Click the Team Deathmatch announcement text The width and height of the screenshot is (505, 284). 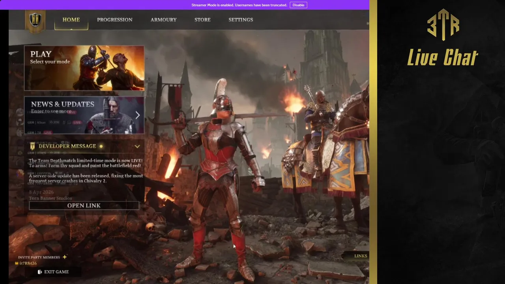point(86,163)
